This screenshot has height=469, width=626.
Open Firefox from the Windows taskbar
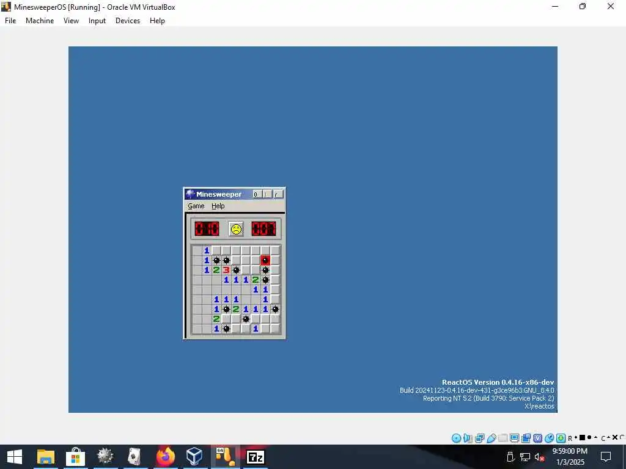tap(165, 457)
